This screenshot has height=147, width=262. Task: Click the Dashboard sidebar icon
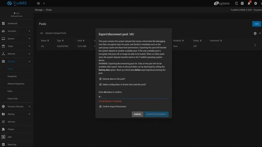click(x=3, y=24)
